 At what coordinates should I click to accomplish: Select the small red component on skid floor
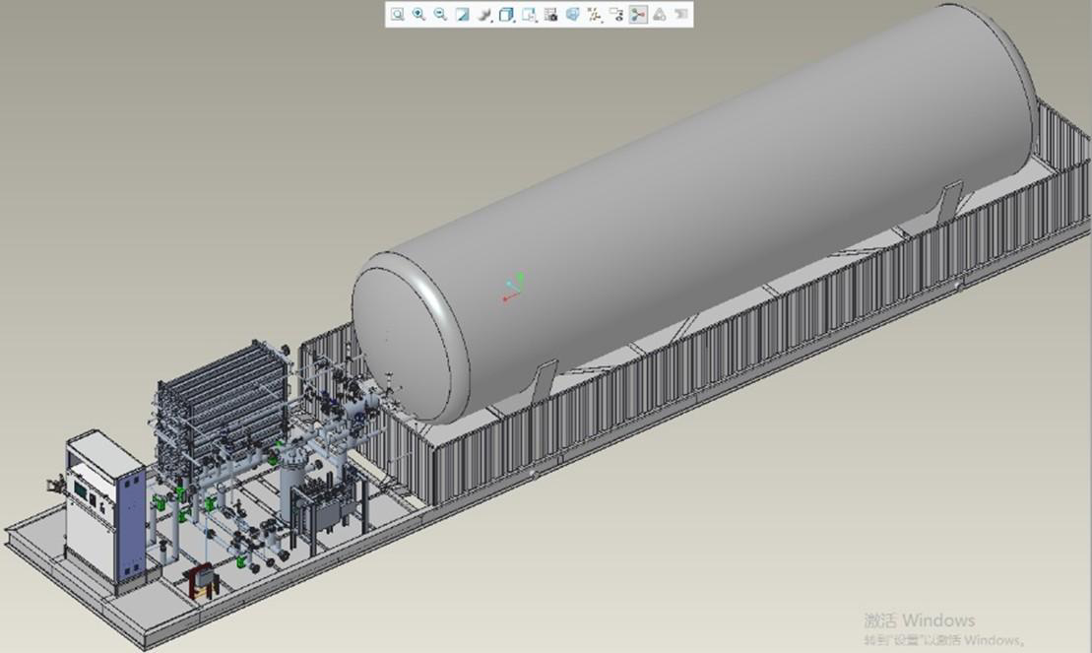coord(202,576)
